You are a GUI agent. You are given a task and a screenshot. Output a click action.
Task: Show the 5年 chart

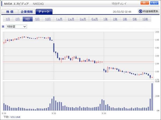135,19
